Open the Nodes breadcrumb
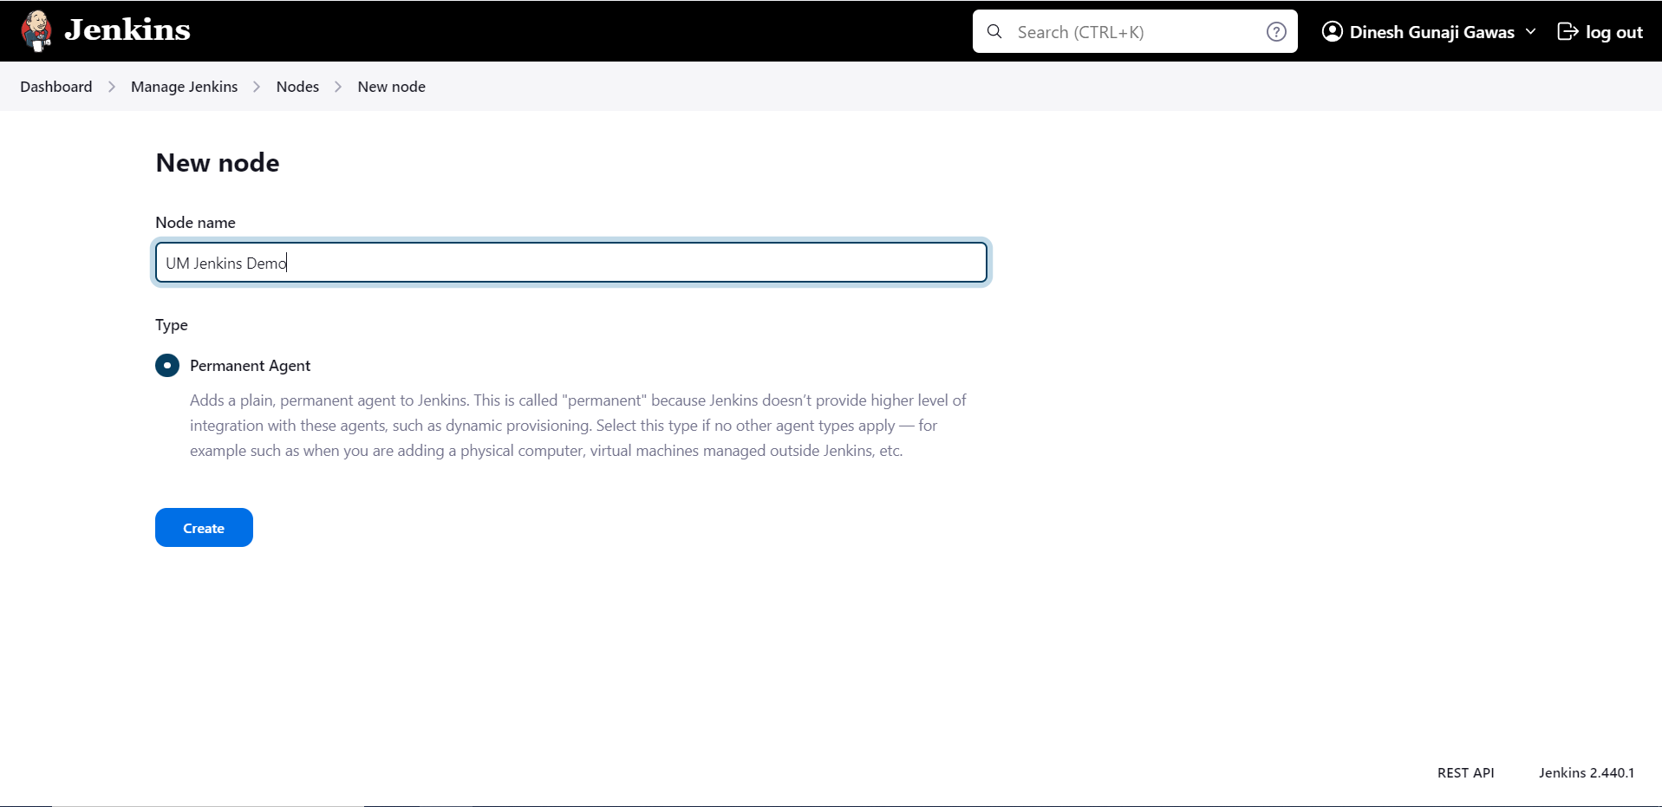The width and height of the screenshot is (1662, 807). (297, 87)
